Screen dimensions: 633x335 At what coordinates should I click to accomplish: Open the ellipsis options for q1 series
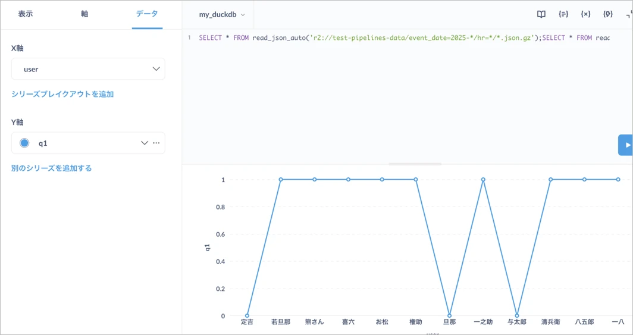156,143
